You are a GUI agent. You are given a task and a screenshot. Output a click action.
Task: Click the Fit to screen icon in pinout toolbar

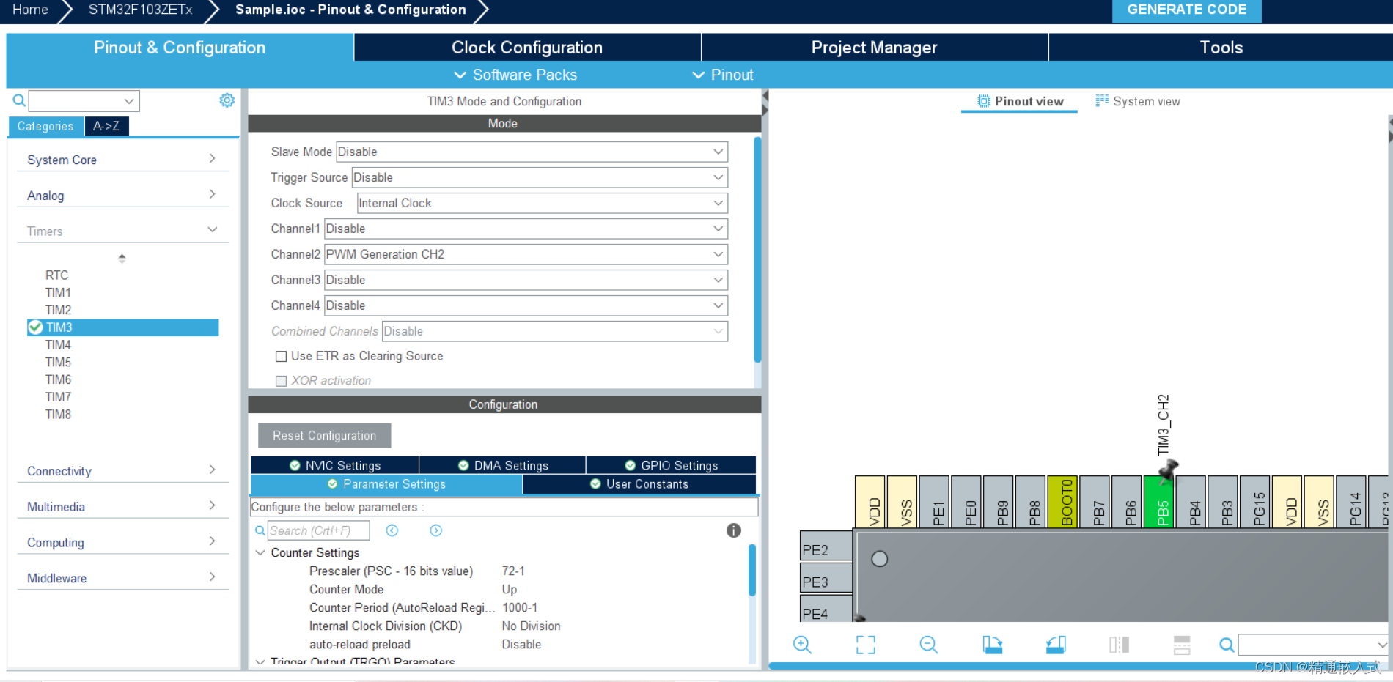866,645
